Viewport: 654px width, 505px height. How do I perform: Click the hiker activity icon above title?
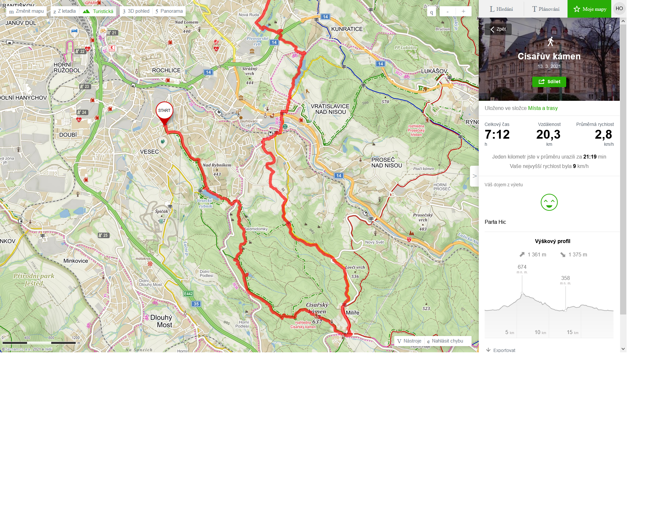[551, 41]
